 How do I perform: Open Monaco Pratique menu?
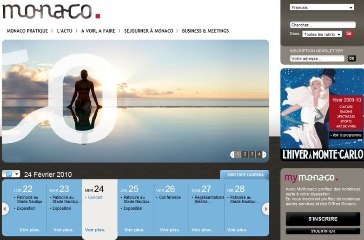click(x=27, y=31)
